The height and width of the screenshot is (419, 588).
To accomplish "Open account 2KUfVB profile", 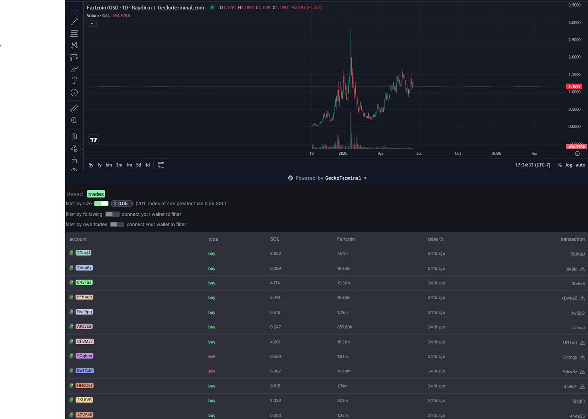I will 84,400.
